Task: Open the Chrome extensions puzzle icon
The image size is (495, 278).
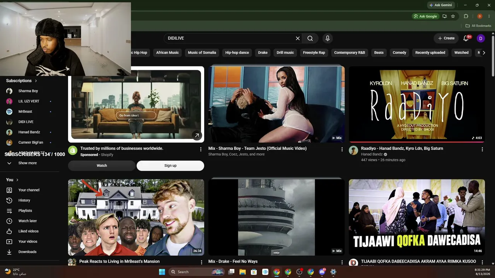Action: coord(466,16)
